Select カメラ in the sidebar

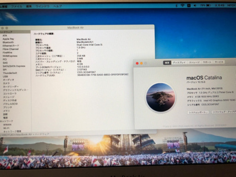pos(6,83)
